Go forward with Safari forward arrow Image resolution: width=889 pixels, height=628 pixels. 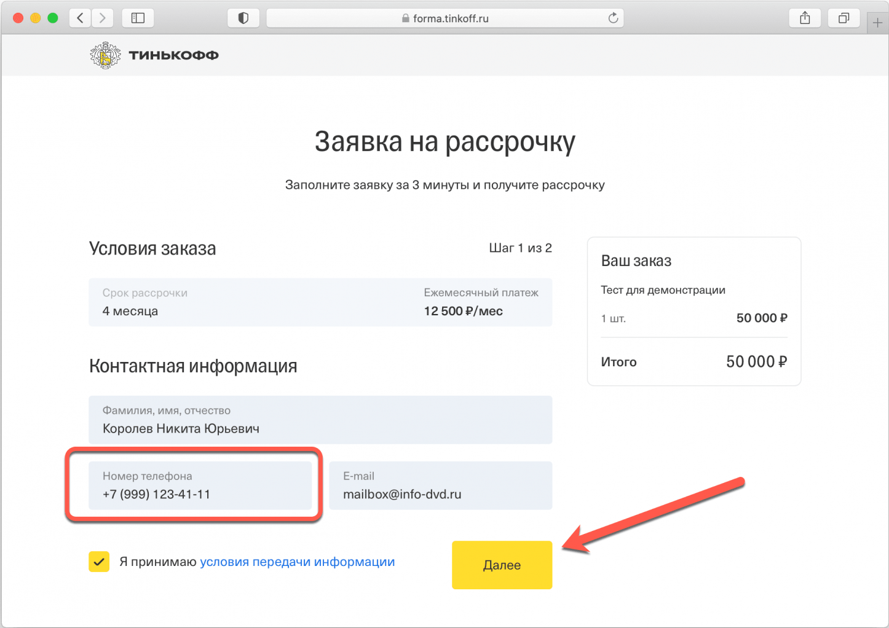pos(103,18)
